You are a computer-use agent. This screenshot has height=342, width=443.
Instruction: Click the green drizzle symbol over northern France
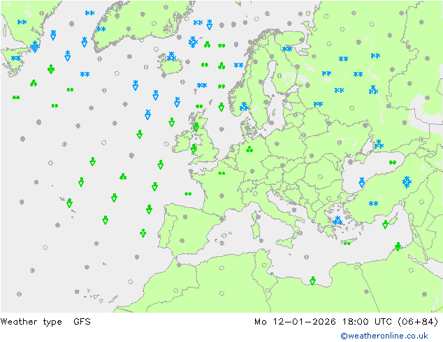[x=221, y=173]
